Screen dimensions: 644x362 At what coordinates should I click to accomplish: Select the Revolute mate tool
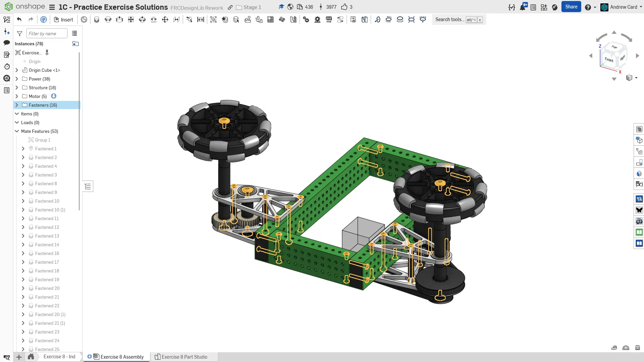pyautogui.click(x=108, y=19)
